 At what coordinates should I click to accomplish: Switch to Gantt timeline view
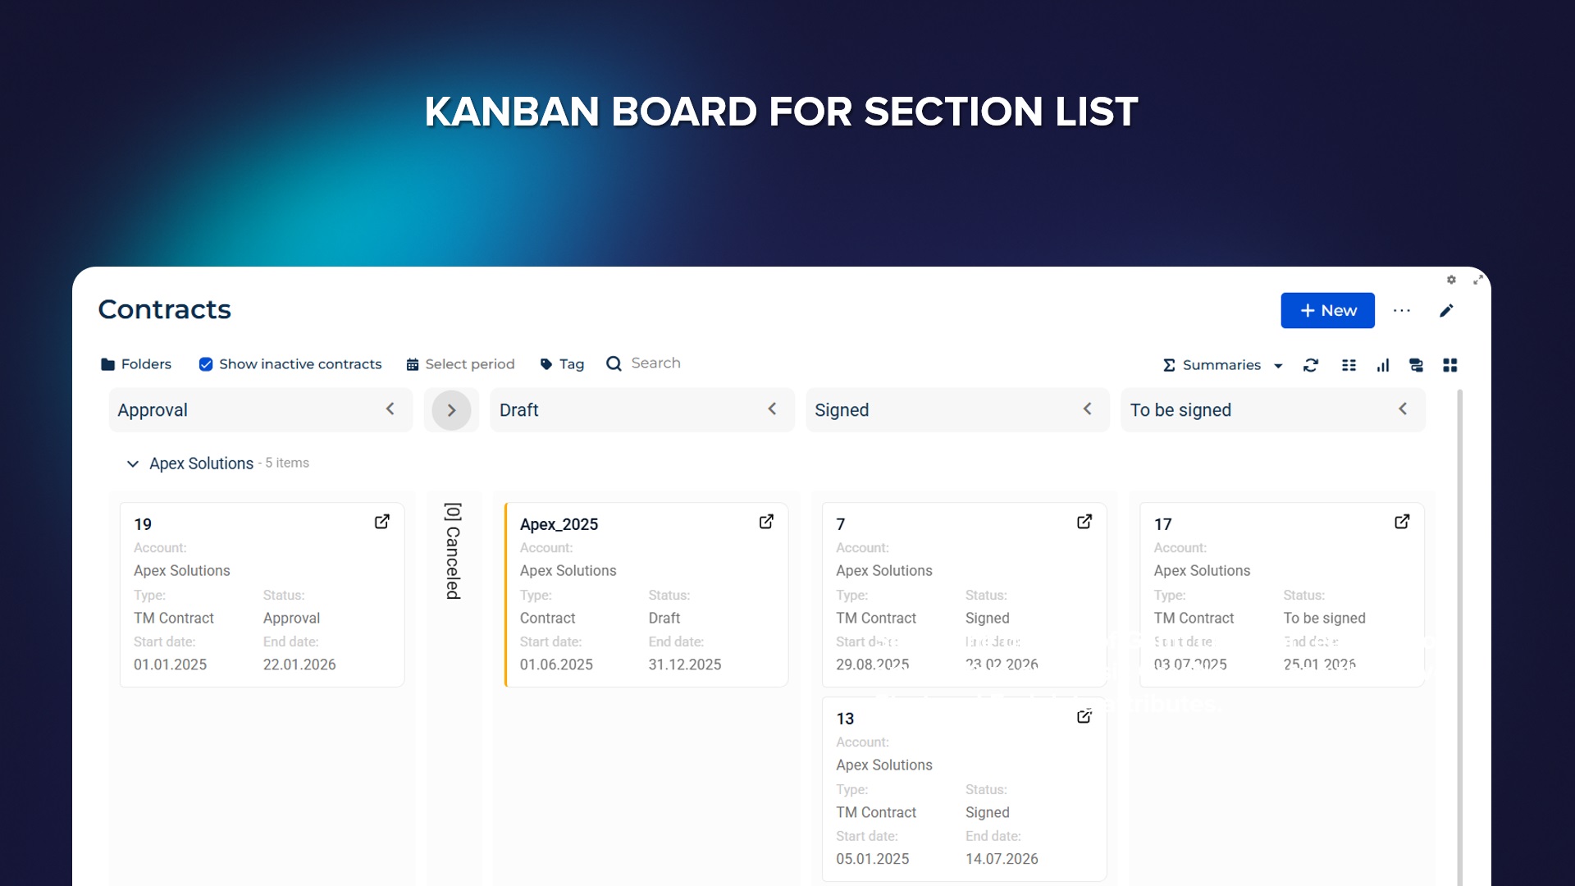point(1416,365)
